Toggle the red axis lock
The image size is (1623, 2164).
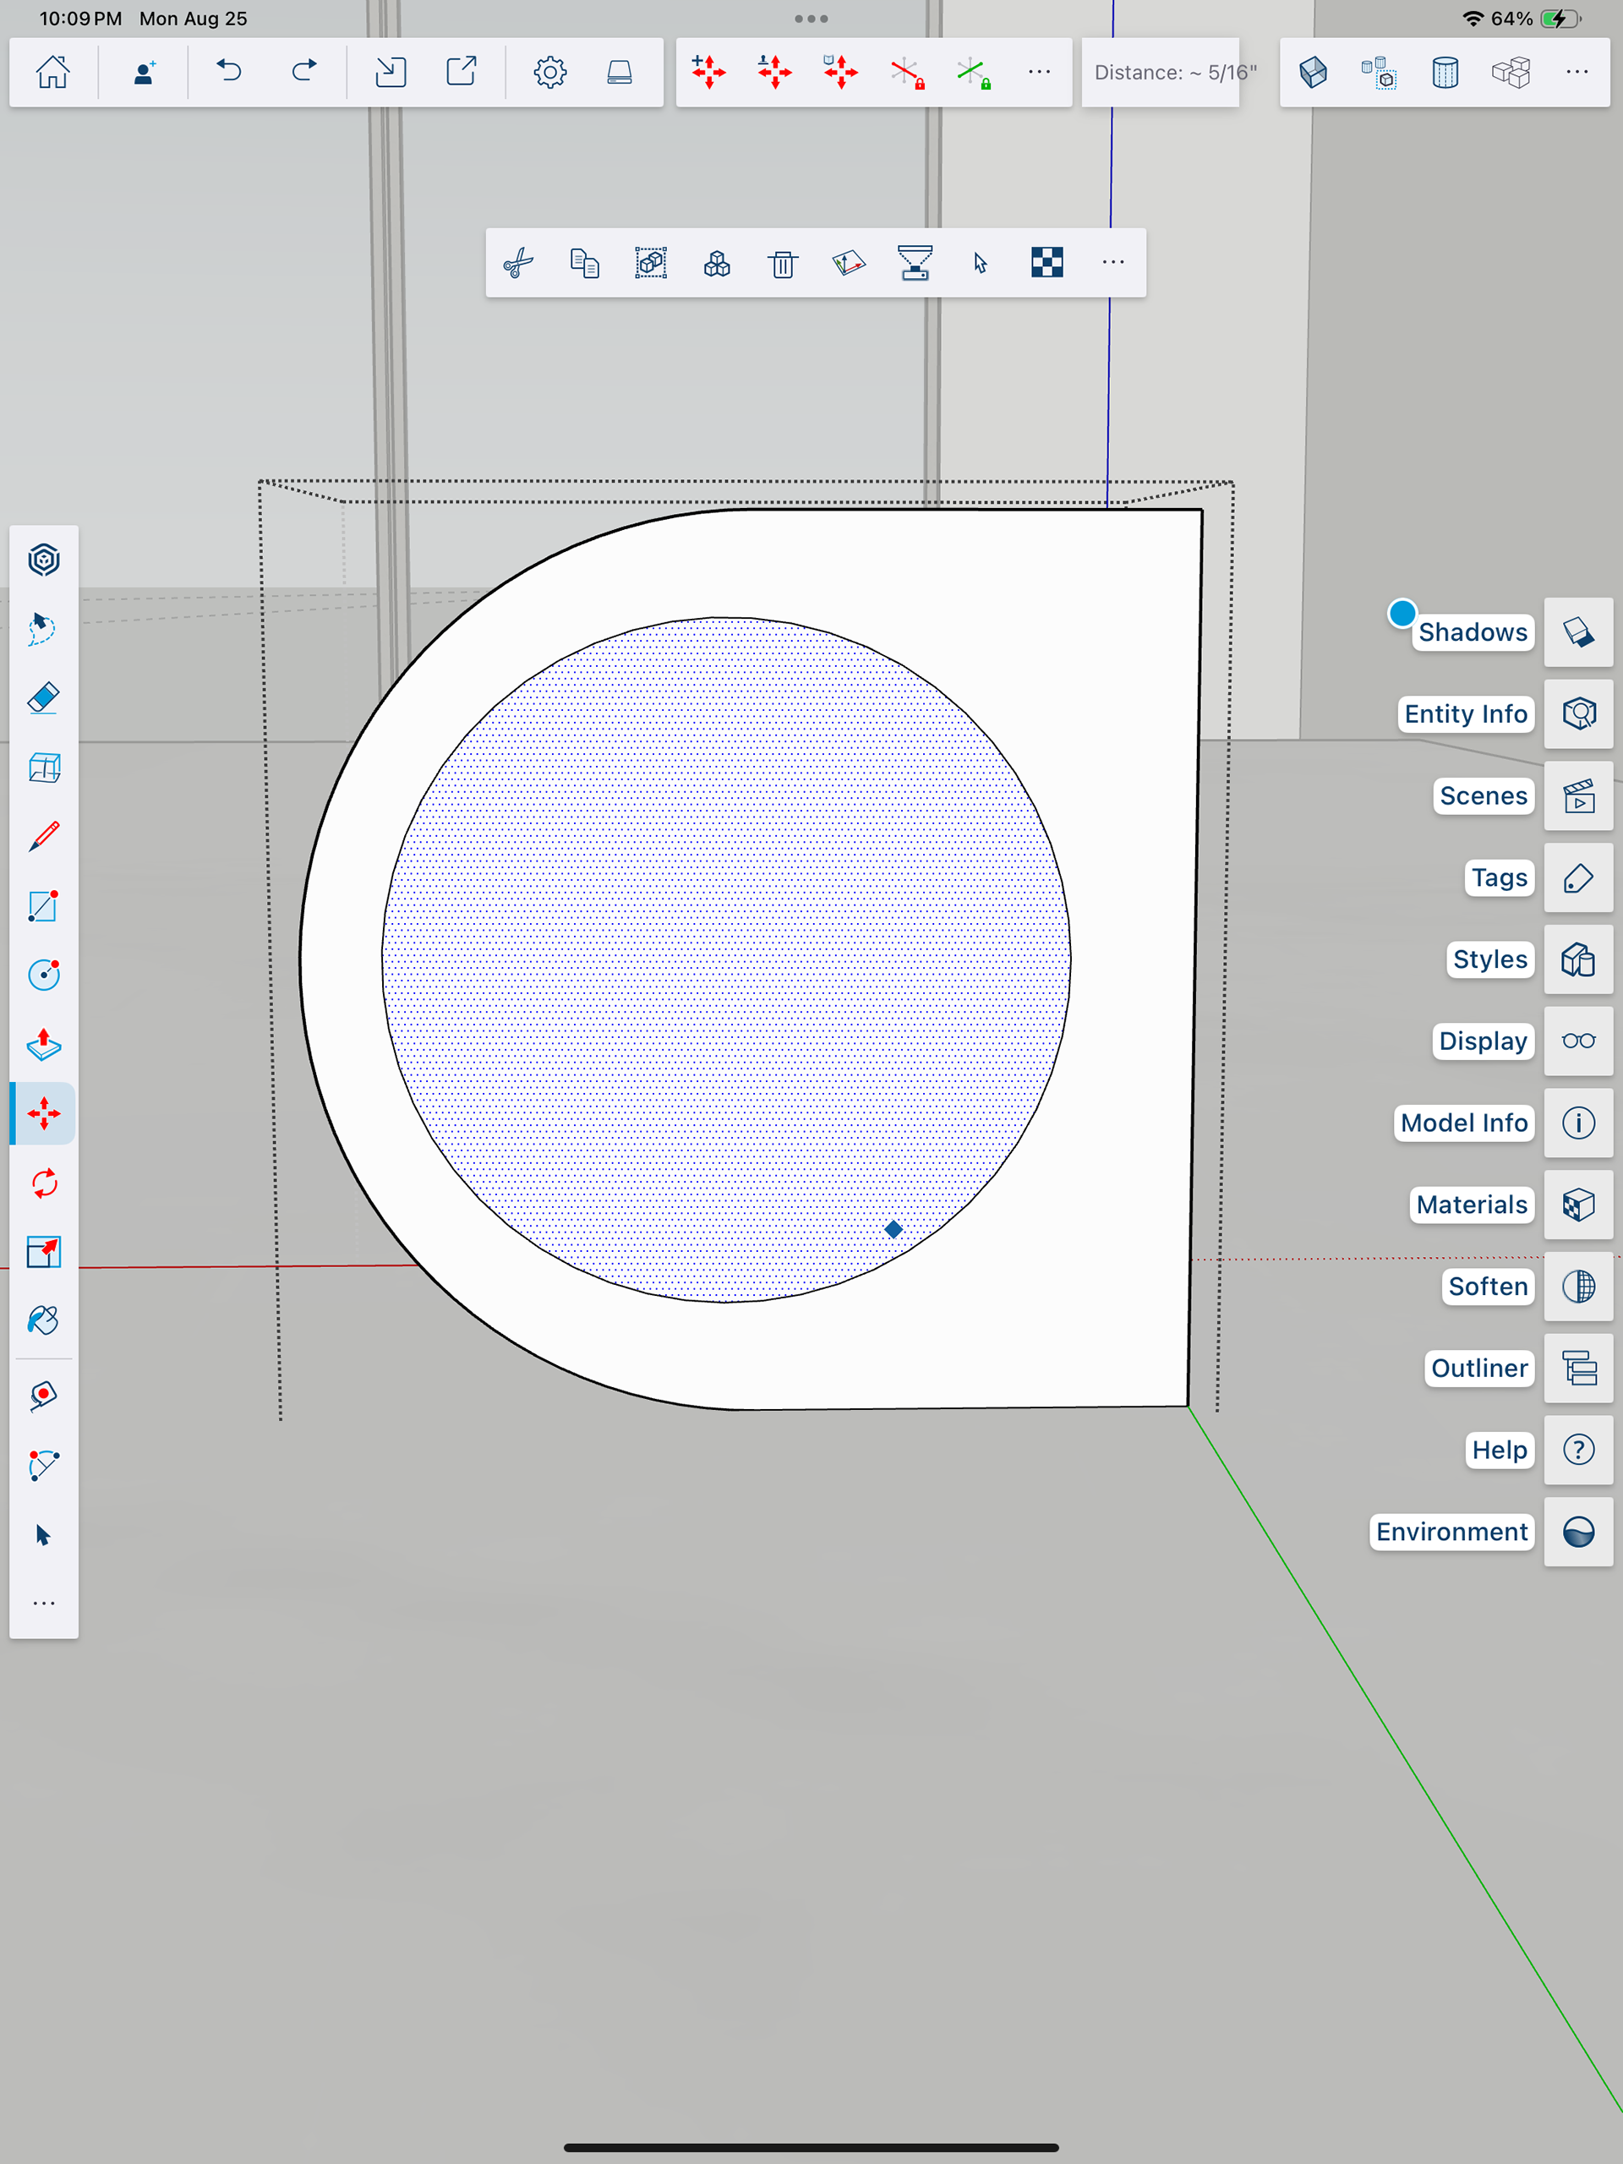pyautogui.click(x=907, y=73)
